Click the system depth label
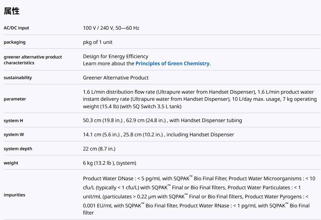 pyautogui.click(x=18, y=149)
